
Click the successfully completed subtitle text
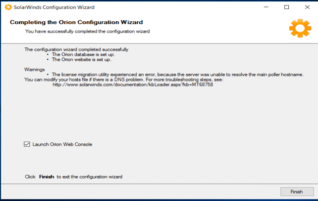(87, 31)
